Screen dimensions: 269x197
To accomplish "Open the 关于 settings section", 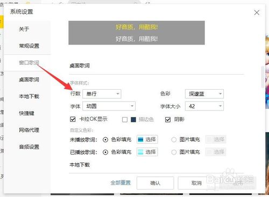I will [24, 29].
